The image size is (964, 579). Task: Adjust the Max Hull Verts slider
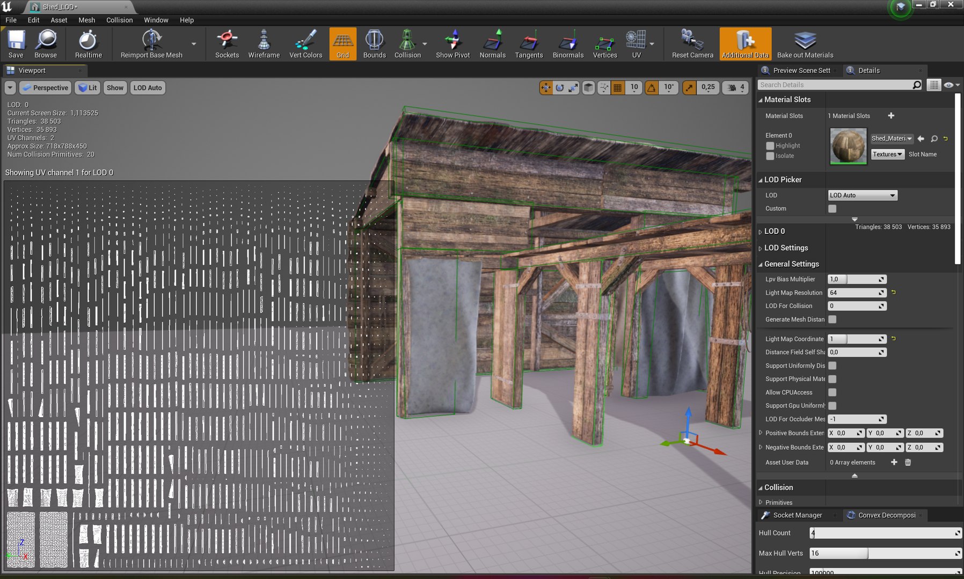[x=885, y=553]
